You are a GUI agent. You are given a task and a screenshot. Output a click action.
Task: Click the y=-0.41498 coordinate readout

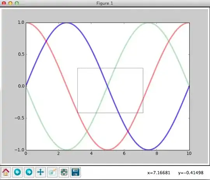(x=191, y=173)
